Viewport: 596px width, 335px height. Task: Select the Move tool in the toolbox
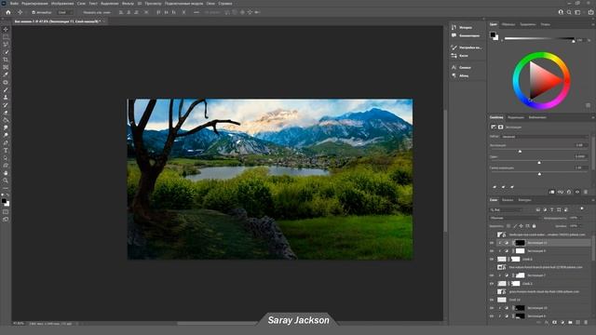6,29
